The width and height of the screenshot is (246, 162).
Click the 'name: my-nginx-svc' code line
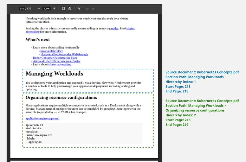[x=39, y=135]
